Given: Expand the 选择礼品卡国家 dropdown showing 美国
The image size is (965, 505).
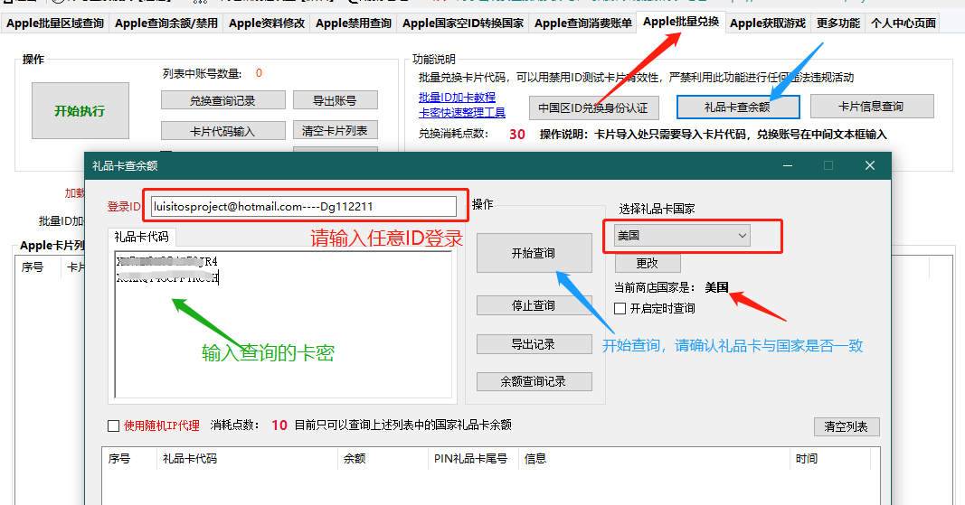Looking at the screenshot, I should coord(682,236).
